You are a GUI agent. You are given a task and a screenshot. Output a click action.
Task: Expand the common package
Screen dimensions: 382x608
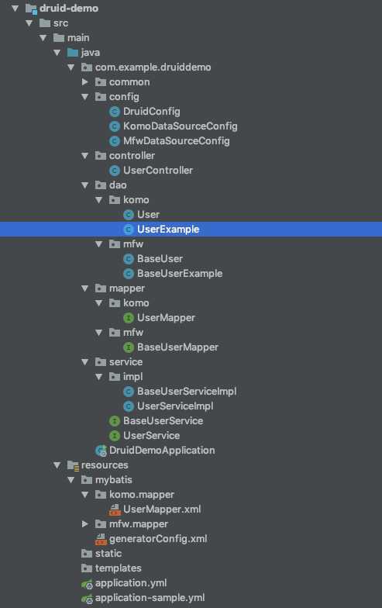tap(85, 82)
